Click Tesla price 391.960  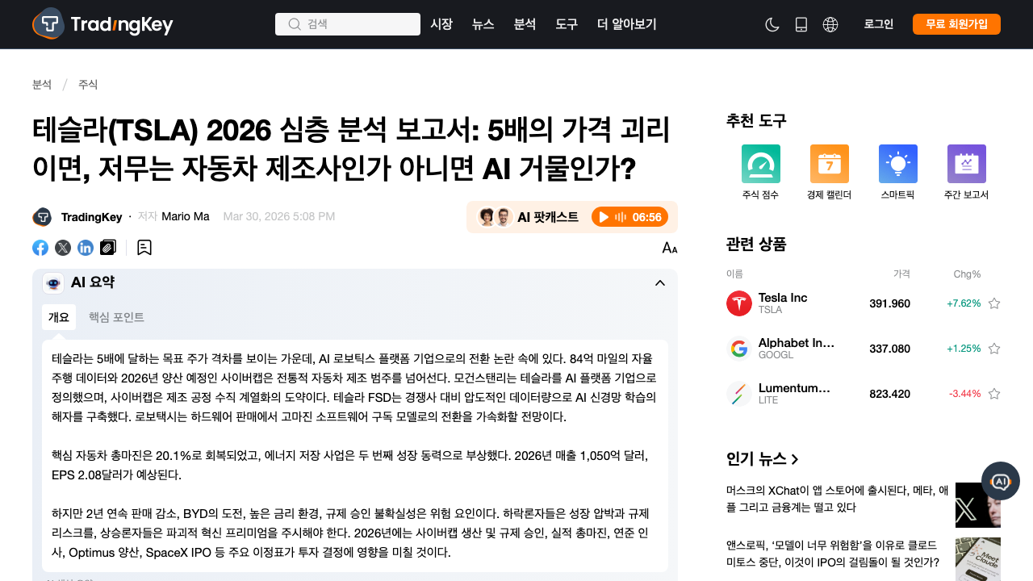click(x=889, y=303)
